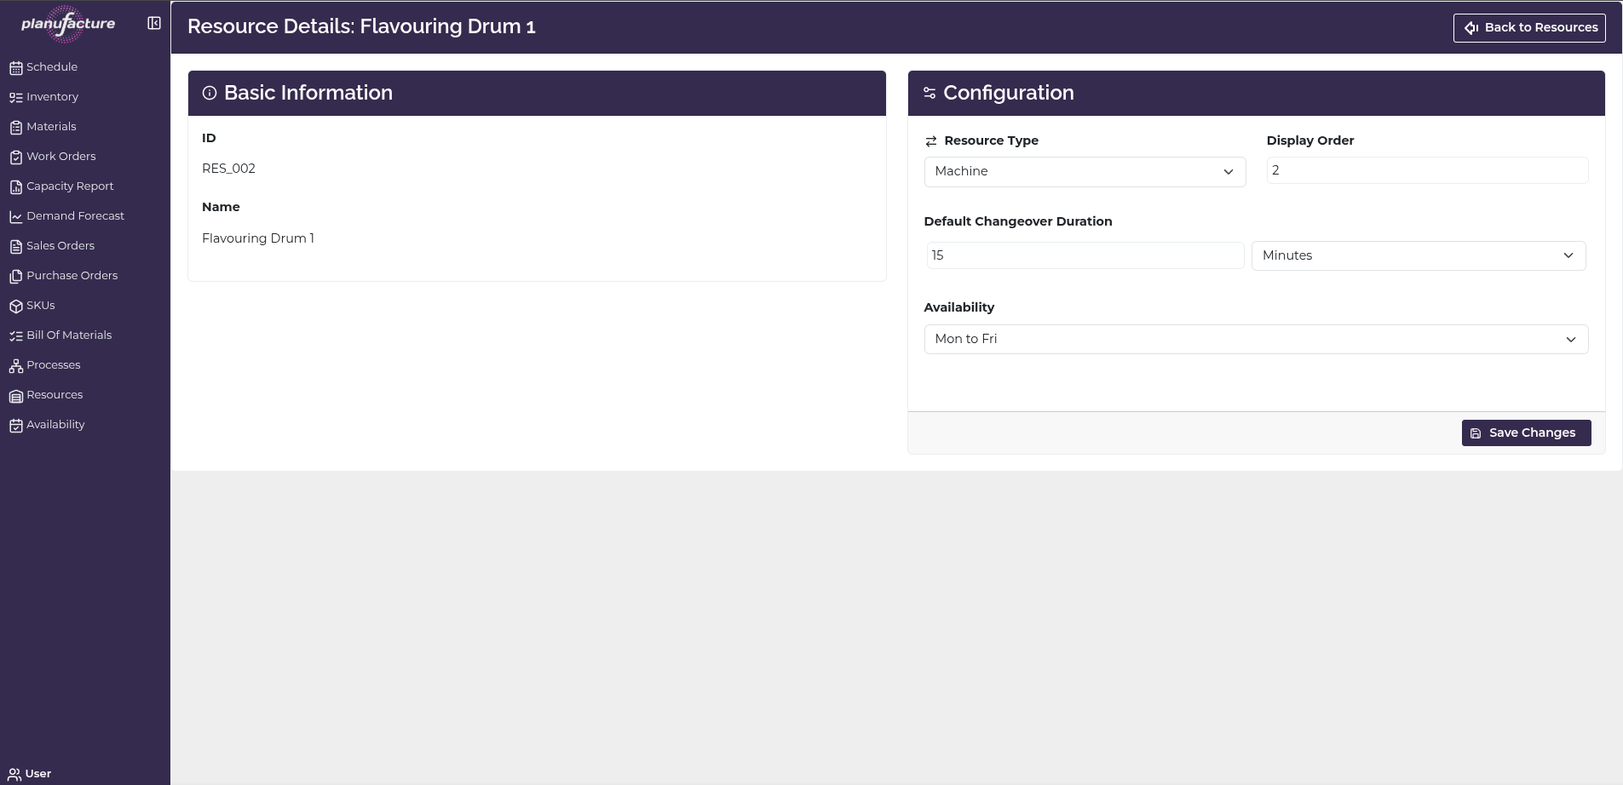Open the User menu at bottom of sidebar
Viewport: 1623px width, 785px height.
(x=30, y=774)
